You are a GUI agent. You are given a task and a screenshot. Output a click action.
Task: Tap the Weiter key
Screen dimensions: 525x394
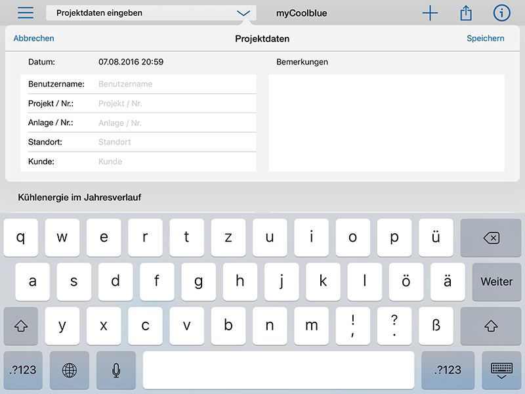pos(497,282)
